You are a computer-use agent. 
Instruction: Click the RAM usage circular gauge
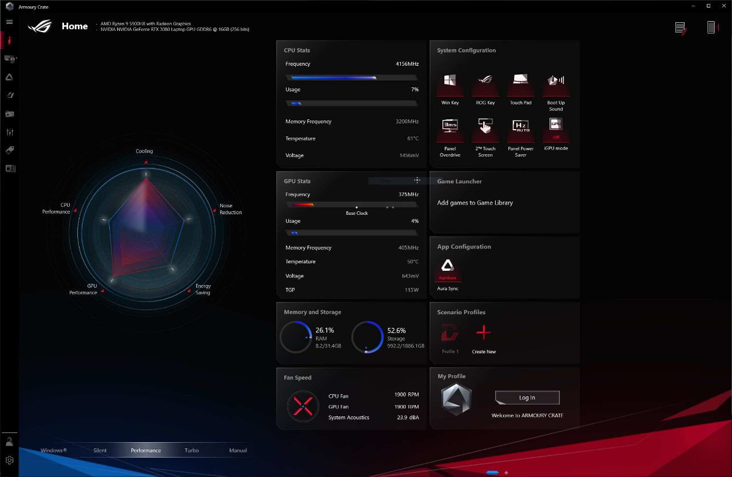click(x=296, y=337)
